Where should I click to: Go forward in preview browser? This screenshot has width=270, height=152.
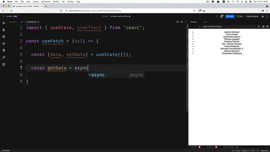tap(195, 27)
